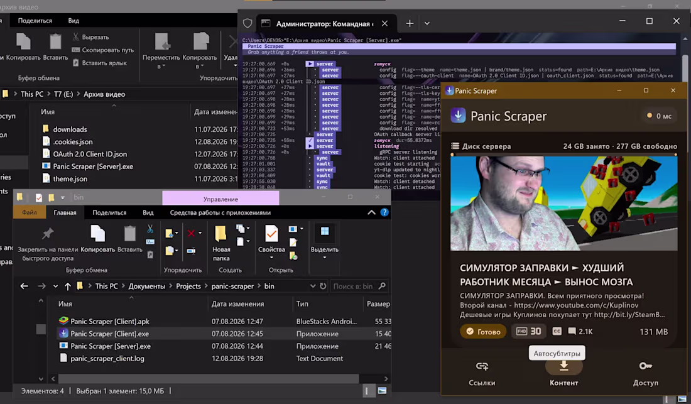Click the Выделить grid icon in bin window
691x404 pixels.
[x=325, y=231]
